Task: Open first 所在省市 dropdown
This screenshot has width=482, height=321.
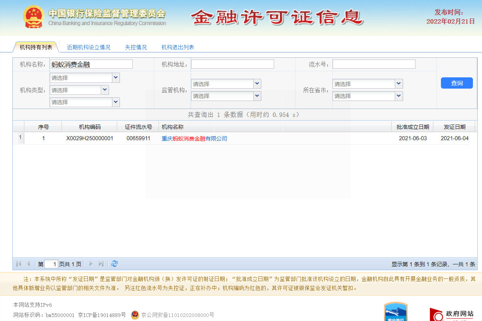Action: pyautogui.click(x=399, y=84)
